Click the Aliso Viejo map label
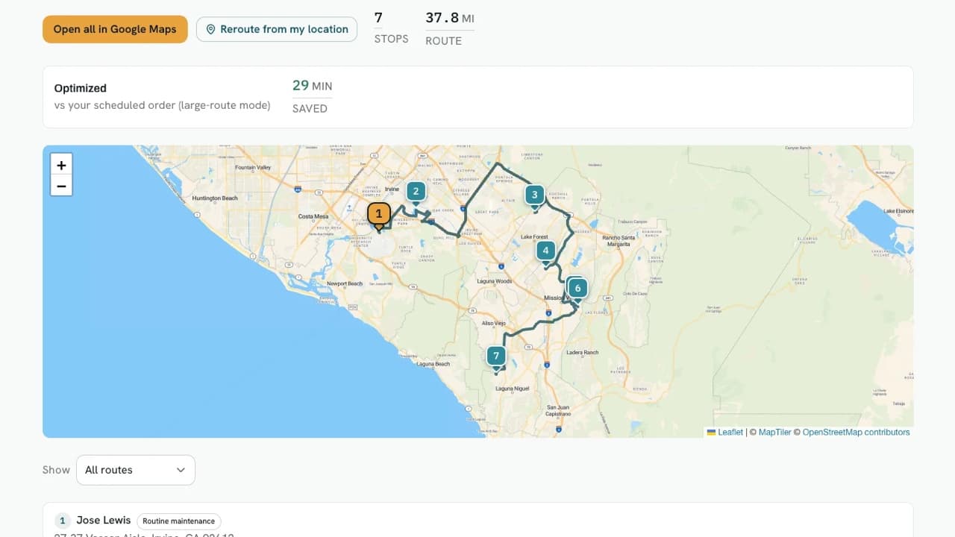 click(x=494, y=323)
